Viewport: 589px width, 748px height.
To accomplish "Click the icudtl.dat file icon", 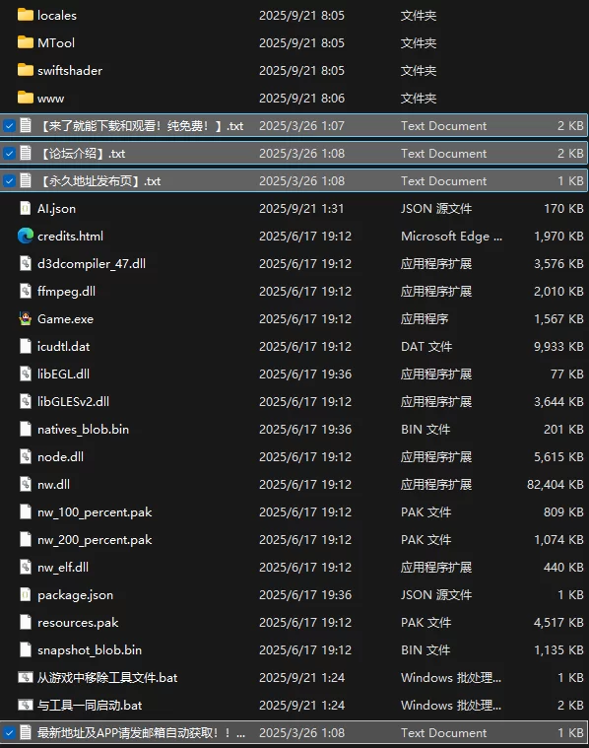I will (x=26, y=346).
